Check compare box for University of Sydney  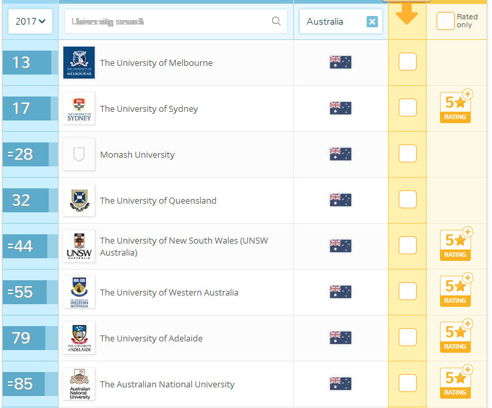(407, 107)
